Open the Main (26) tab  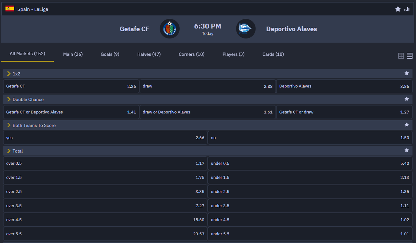[x=73, y=54]
